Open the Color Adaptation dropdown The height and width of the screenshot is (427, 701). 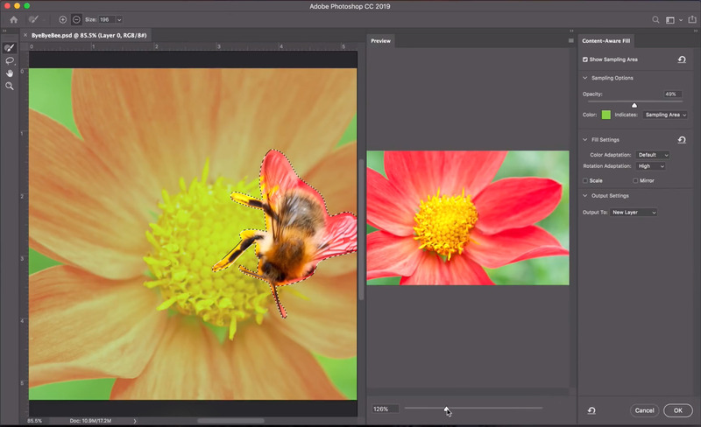pyautogui.click(x=653, y=155)
